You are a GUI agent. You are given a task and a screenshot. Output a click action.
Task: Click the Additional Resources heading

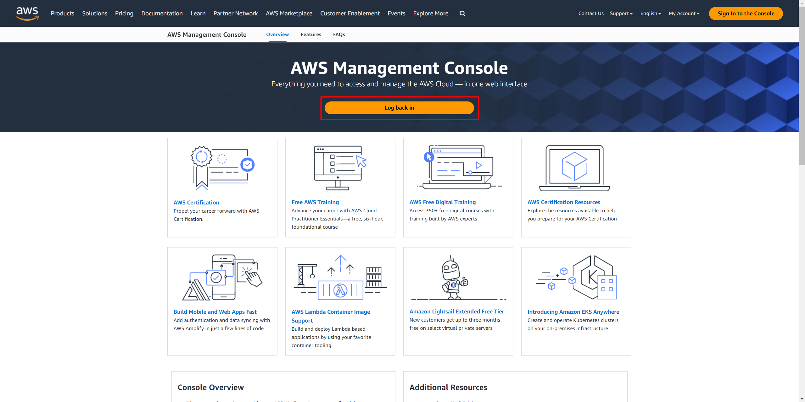[x=448, y=388]
